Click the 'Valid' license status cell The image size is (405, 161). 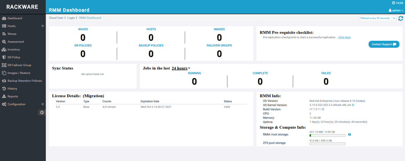[227, 107]
